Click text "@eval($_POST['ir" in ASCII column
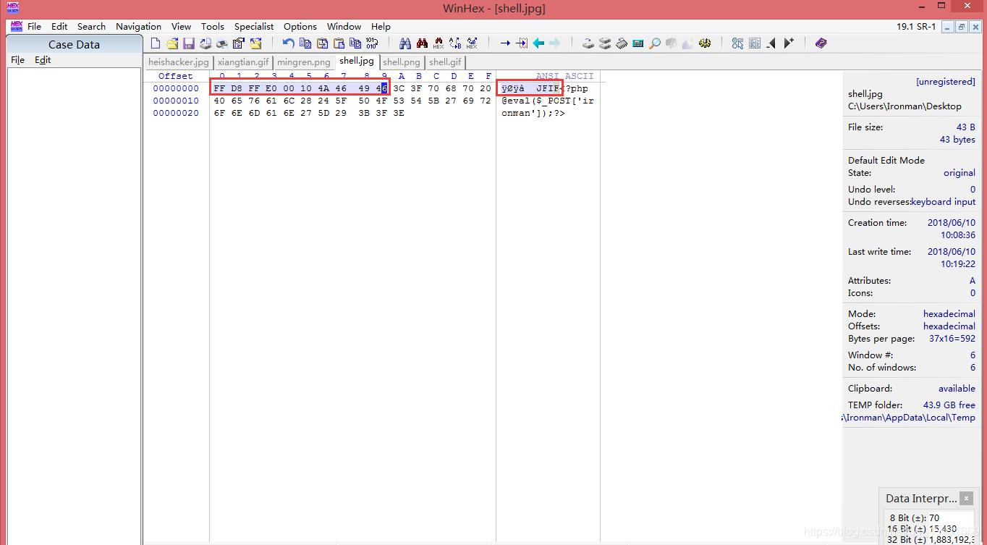Screen dimensions: 987x545 [548, 101]
